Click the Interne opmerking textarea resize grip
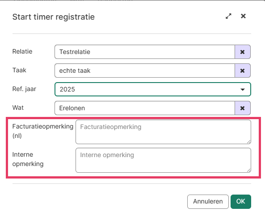Image resolution: width=265 pixels, height=216 pixels. coord(249,170)
